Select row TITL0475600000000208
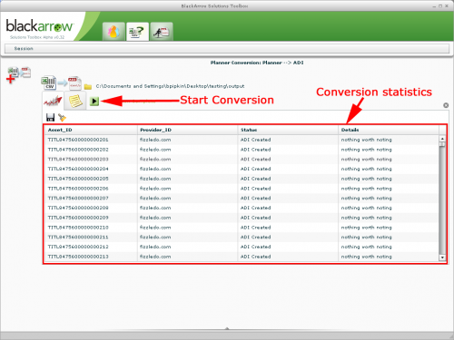454x340 pixels. (x=242, y=208)
